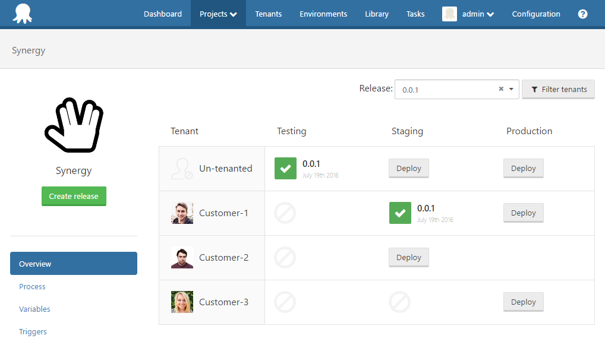Click the Un-tenanted group silhouette icon
Viewport: 605px width, 348px height.
click(182, 168)
